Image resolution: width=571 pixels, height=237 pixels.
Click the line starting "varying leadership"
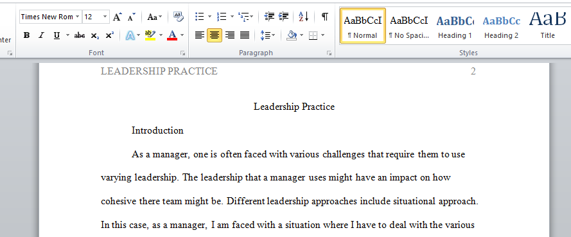pos(276,178)
